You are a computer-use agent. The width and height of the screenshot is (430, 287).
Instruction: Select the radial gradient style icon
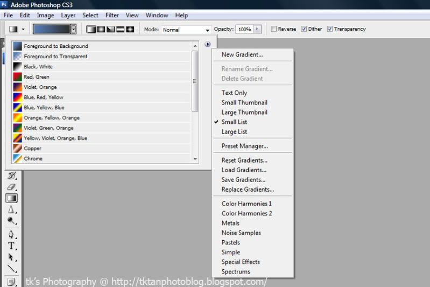101,29
